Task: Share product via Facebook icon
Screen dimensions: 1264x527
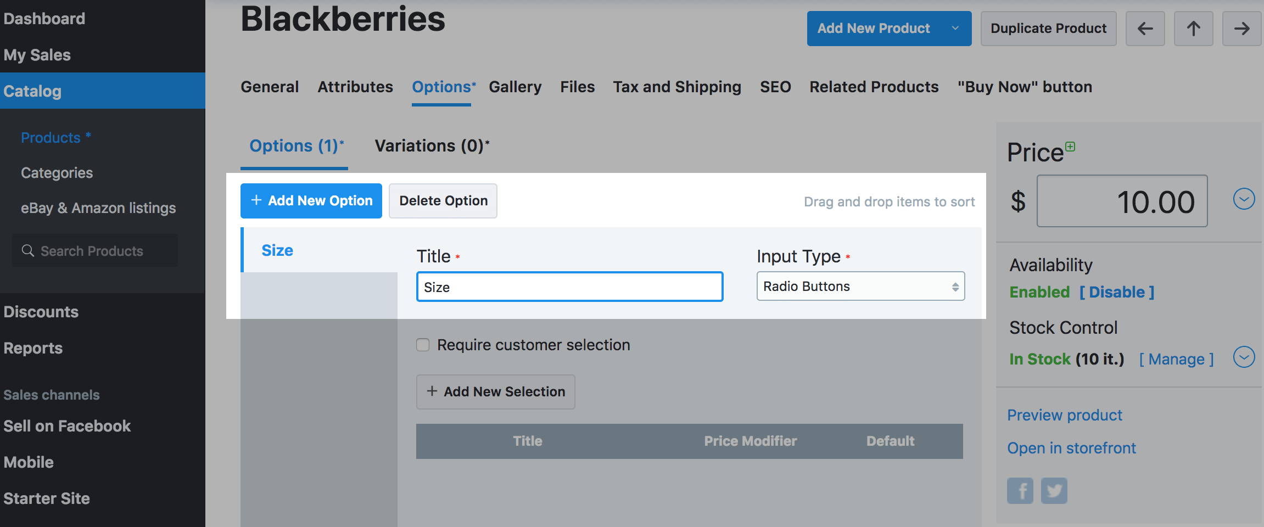Action: [x=1020, y=490]
